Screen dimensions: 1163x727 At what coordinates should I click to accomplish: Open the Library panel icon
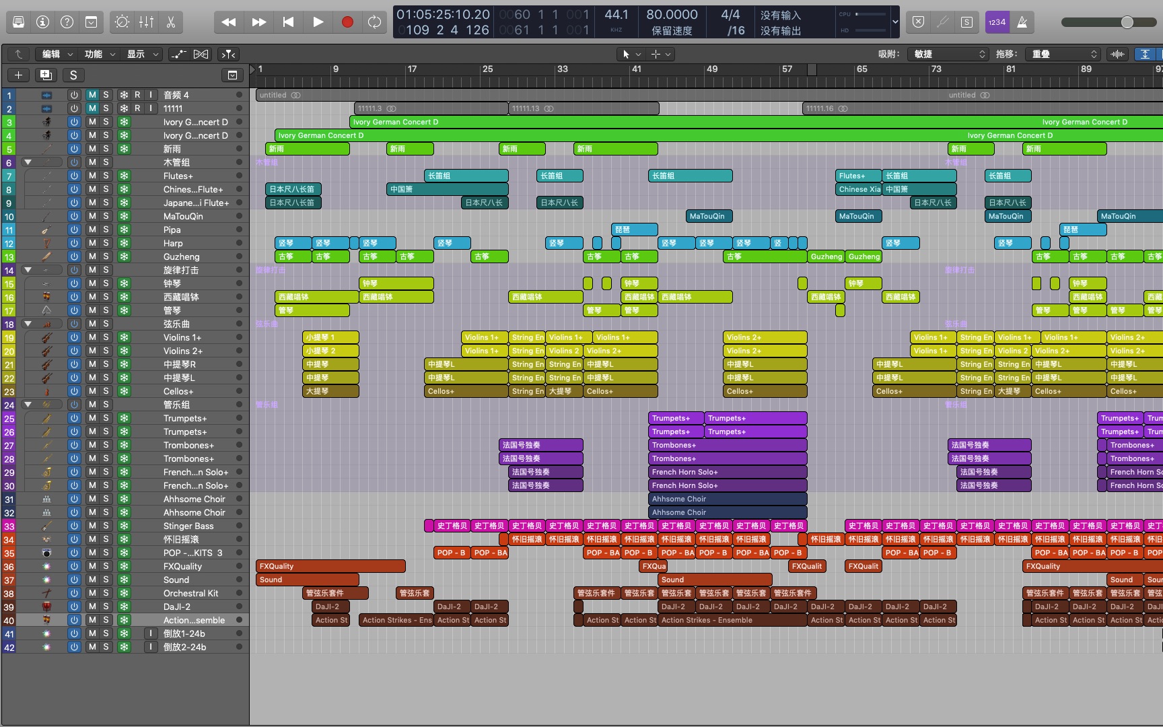19,22
